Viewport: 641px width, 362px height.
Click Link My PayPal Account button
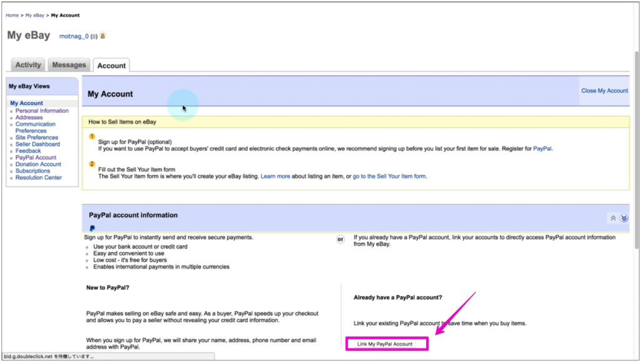[385, 344]
